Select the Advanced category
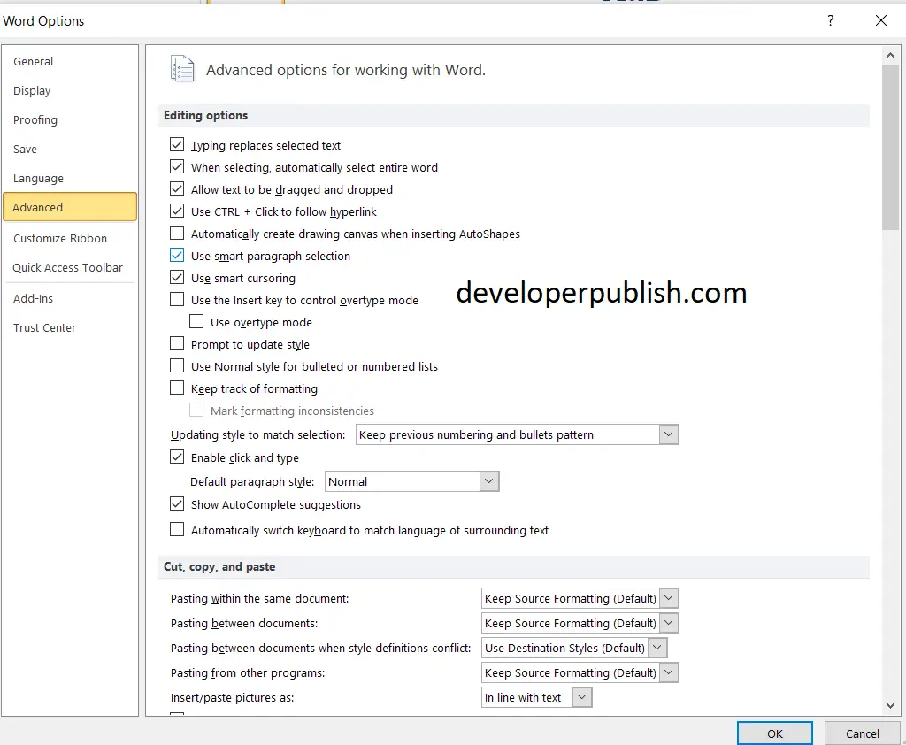 coord(70,207)
